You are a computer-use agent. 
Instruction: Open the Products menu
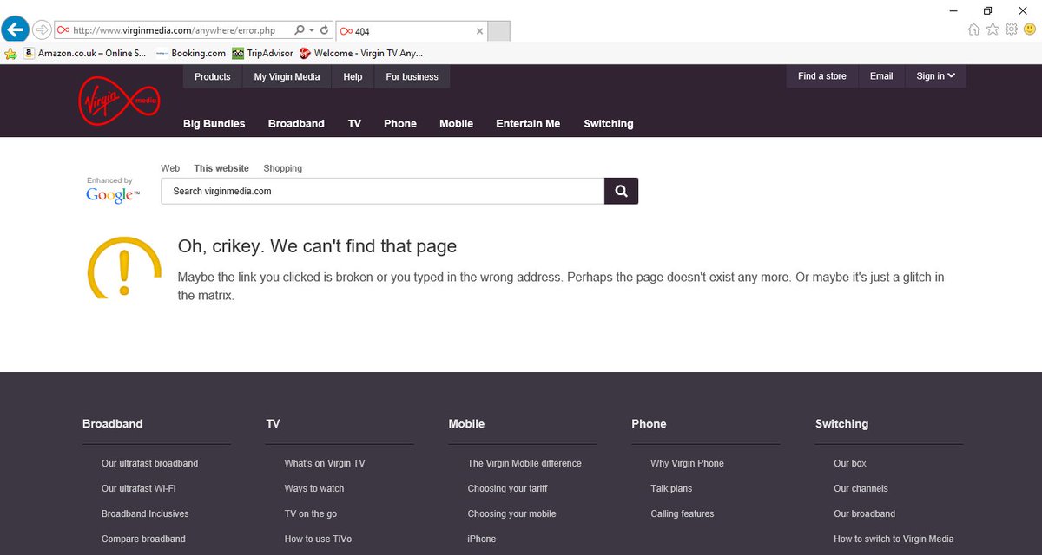coord(213,76)
